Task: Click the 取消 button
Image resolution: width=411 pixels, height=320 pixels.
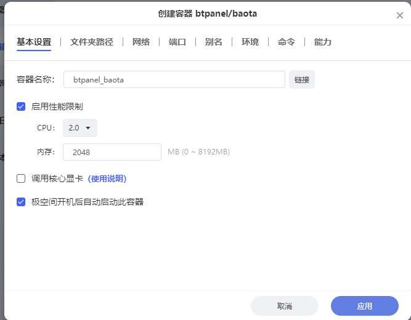Action: point(285,306)
